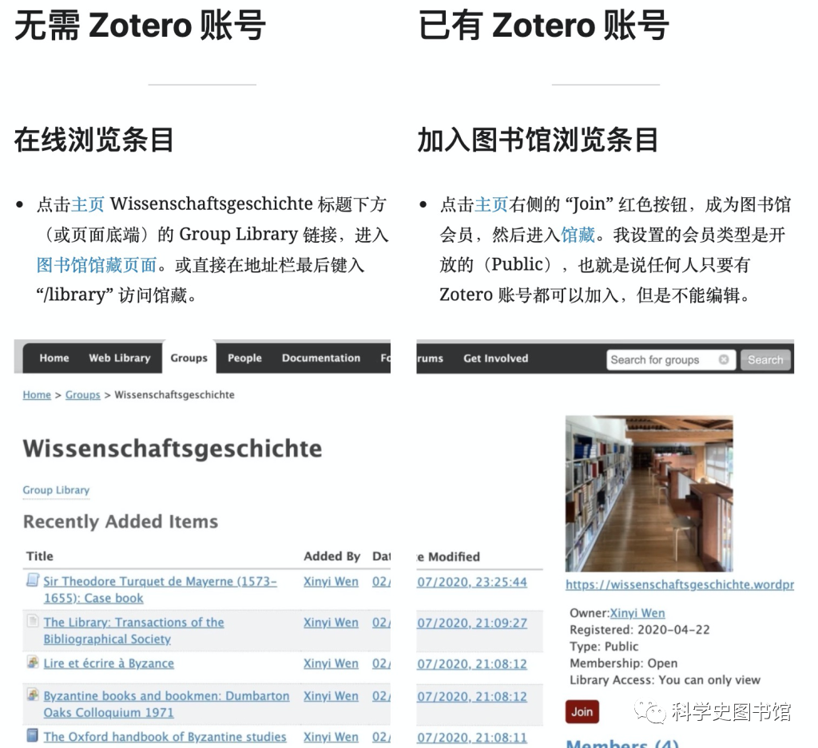Open the 图书馆馆藏页面 link
This screenshot has width=818, height=748.
[x=97, y=265]
